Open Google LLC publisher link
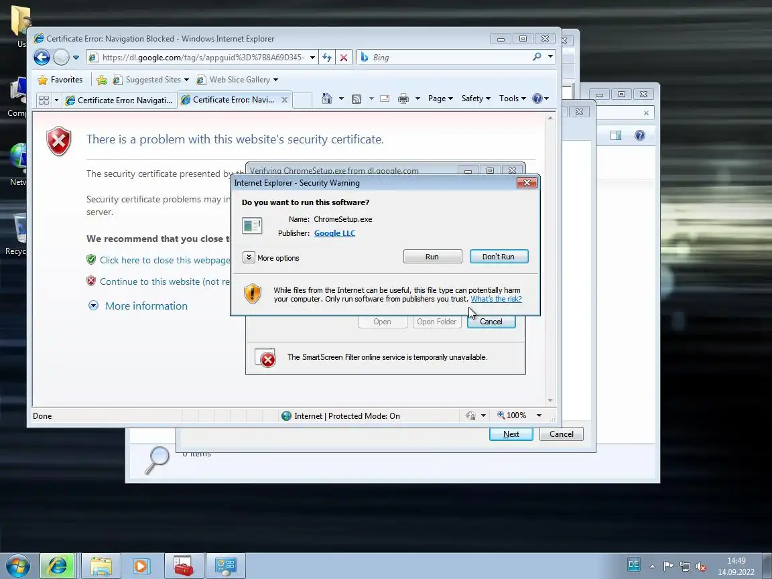This screenshot has width=772, height=579. [x=334, y=233]
